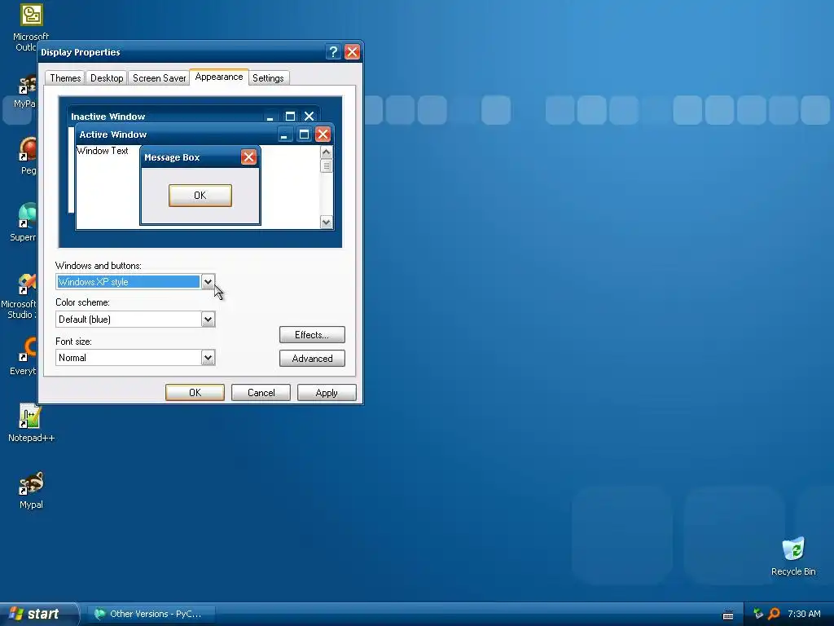This screenshot has width=834, height=626.
Task: Click the Advanced button
Action: coord(312,359)
